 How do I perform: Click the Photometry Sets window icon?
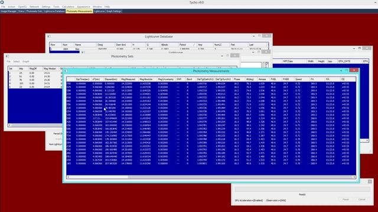pos(7,56)
